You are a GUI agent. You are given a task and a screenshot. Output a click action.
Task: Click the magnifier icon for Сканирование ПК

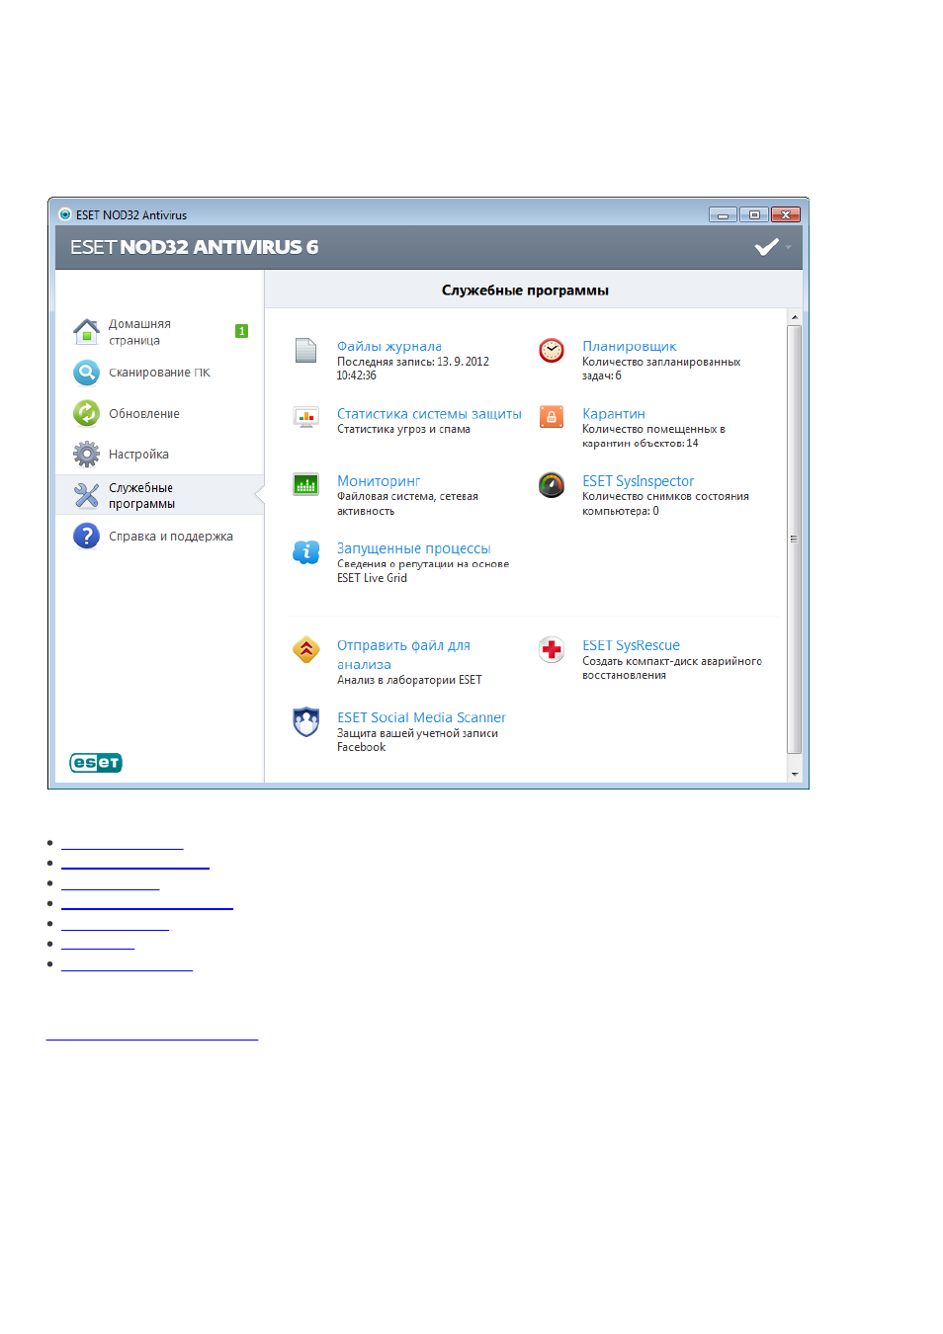pyautogui.click(x=86, y=373)
